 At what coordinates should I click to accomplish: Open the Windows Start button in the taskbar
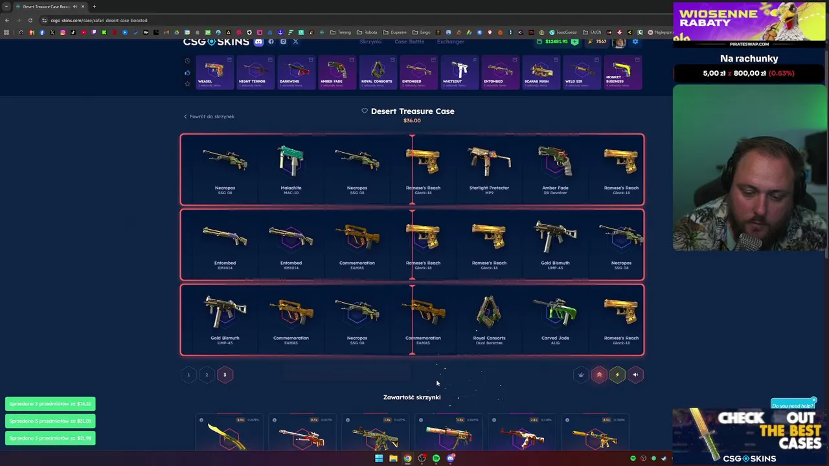tap(379, 458)
